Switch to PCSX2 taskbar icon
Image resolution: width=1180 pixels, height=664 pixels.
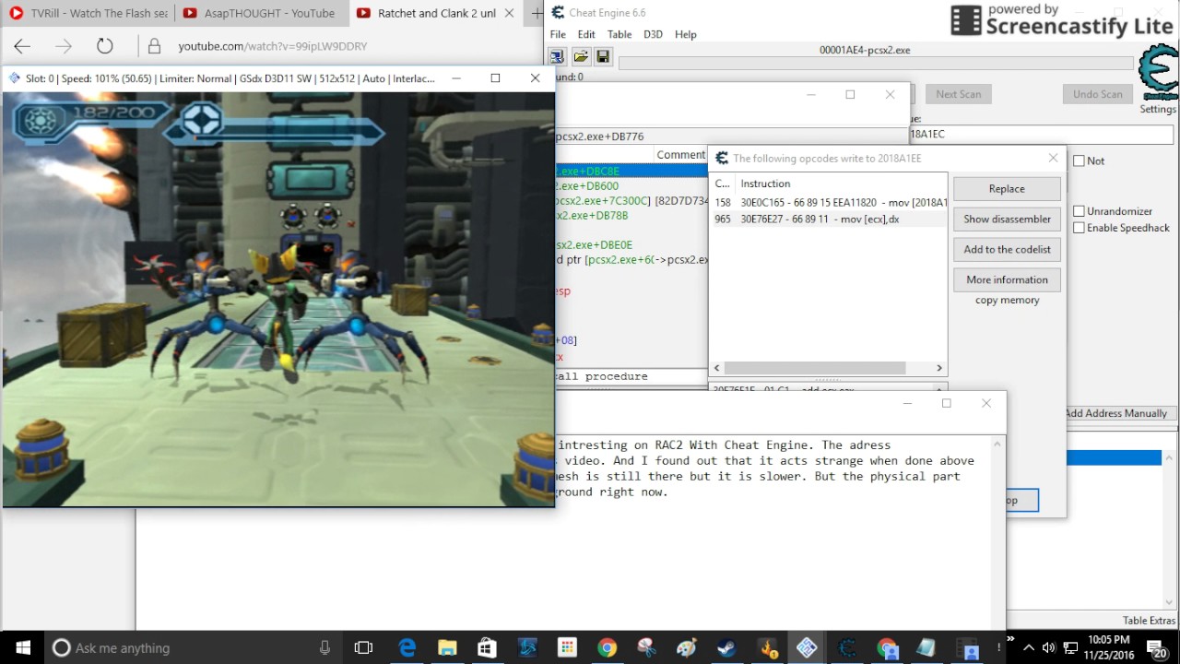807,647
